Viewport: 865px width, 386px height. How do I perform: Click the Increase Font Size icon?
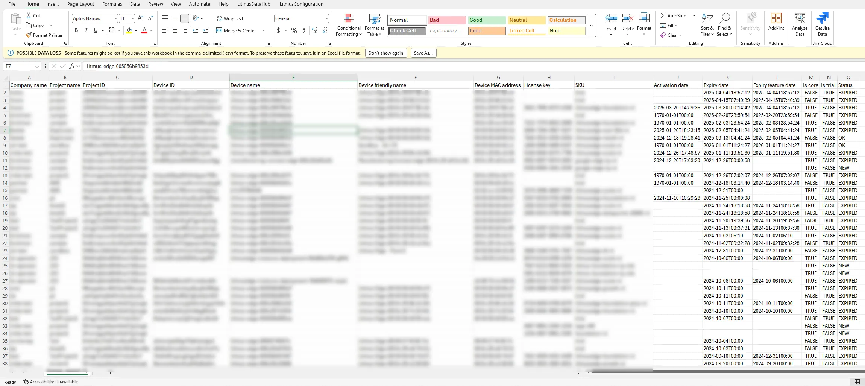(140, 18)
